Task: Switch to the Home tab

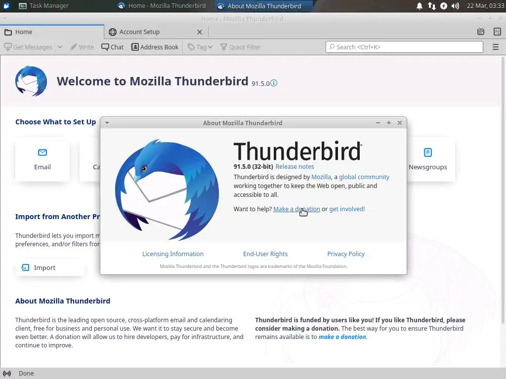Action: pos(52,32)
